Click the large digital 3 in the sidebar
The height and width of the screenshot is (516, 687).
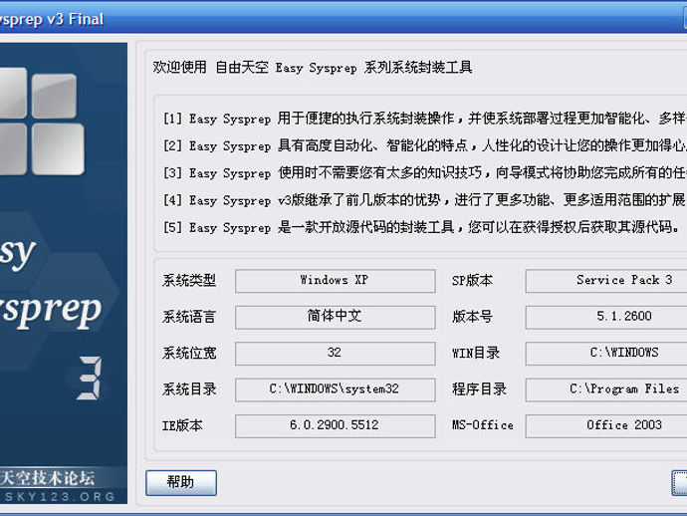coord(90,378)
